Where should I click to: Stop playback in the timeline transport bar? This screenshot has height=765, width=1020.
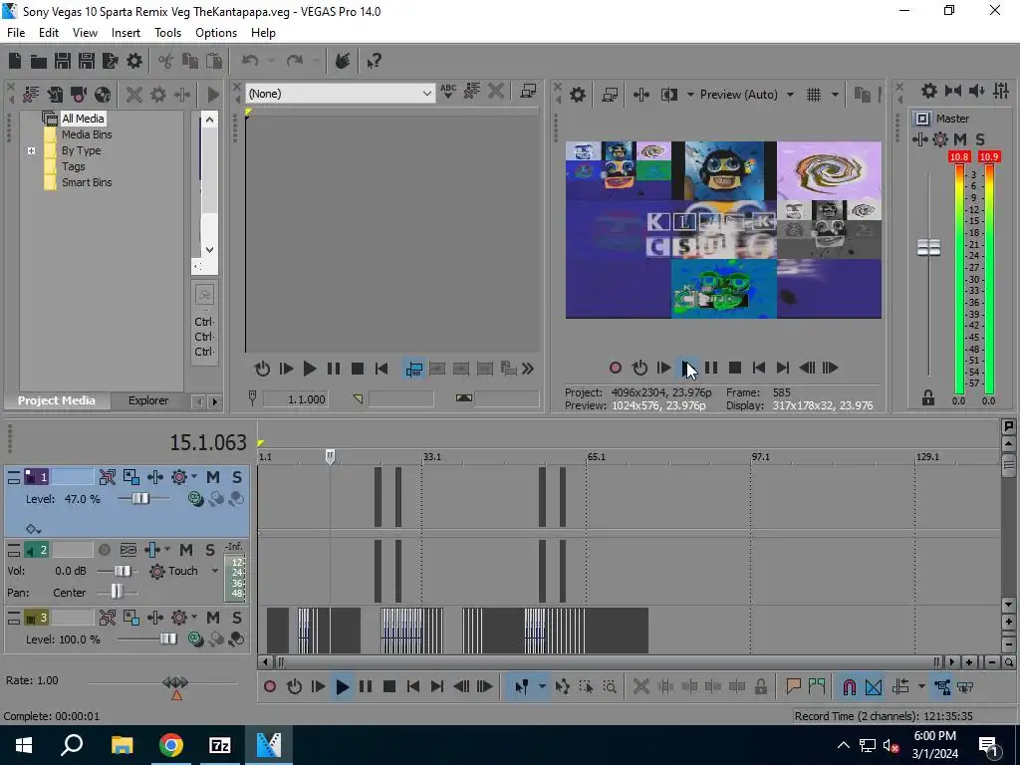click(x=389, y=687)
